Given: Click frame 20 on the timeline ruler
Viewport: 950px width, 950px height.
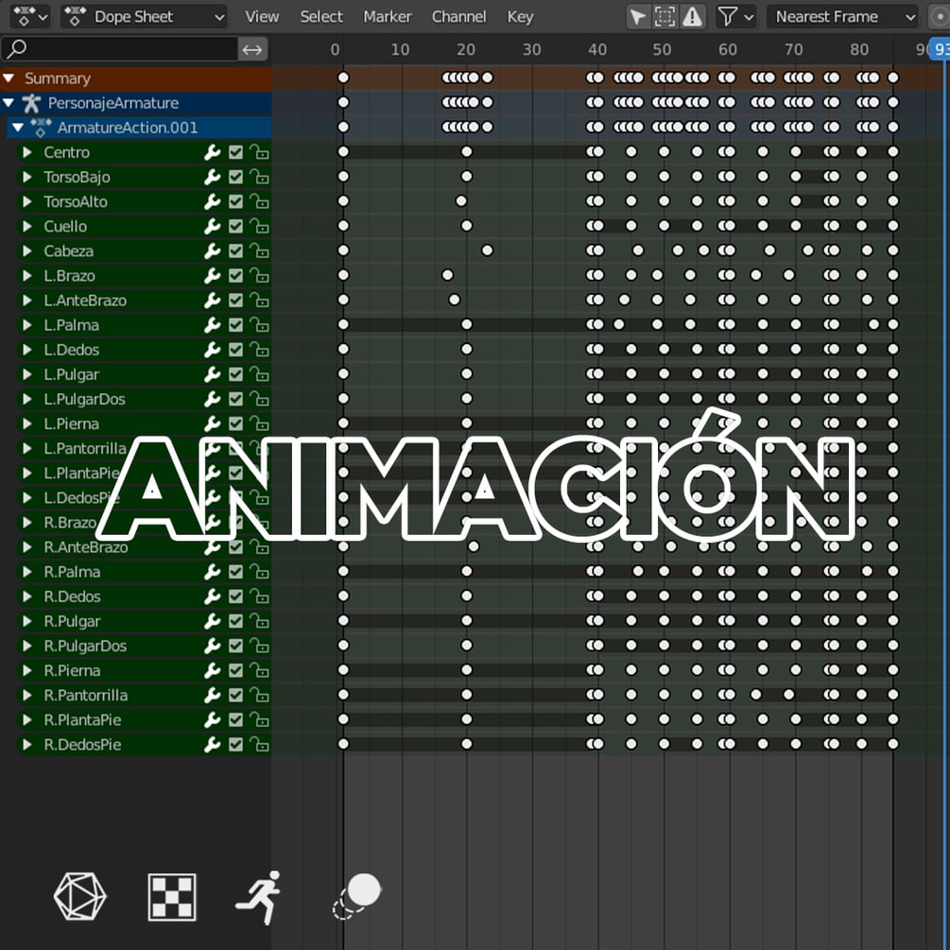Looking at the screenshot, I should pyautogui.click(x=465, y=50).
